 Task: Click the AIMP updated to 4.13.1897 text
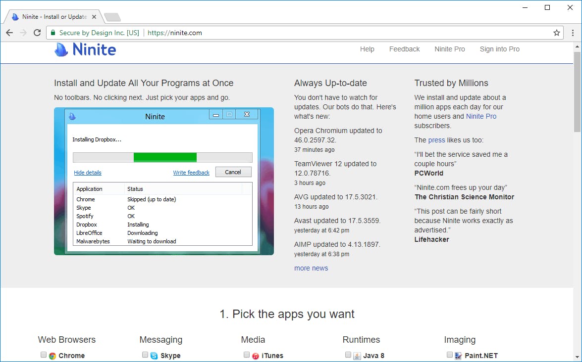[337, 244]
